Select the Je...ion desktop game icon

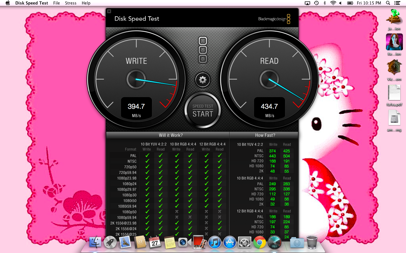[394, 19]
